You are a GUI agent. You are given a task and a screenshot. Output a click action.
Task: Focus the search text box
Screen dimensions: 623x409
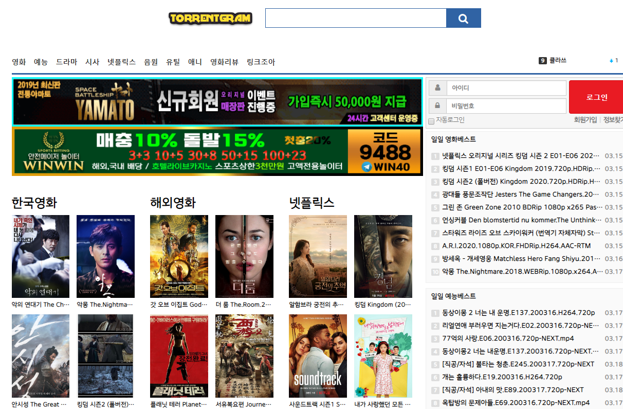pos(356,19)
